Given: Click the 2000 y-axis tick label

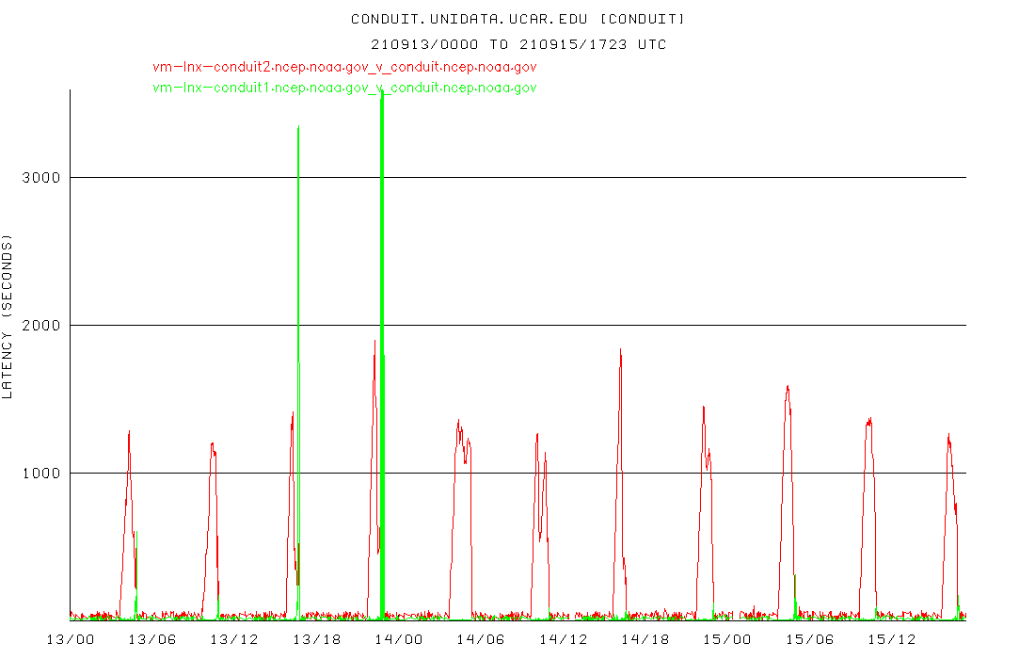Looking at the screenshot, I should (40, 326).
